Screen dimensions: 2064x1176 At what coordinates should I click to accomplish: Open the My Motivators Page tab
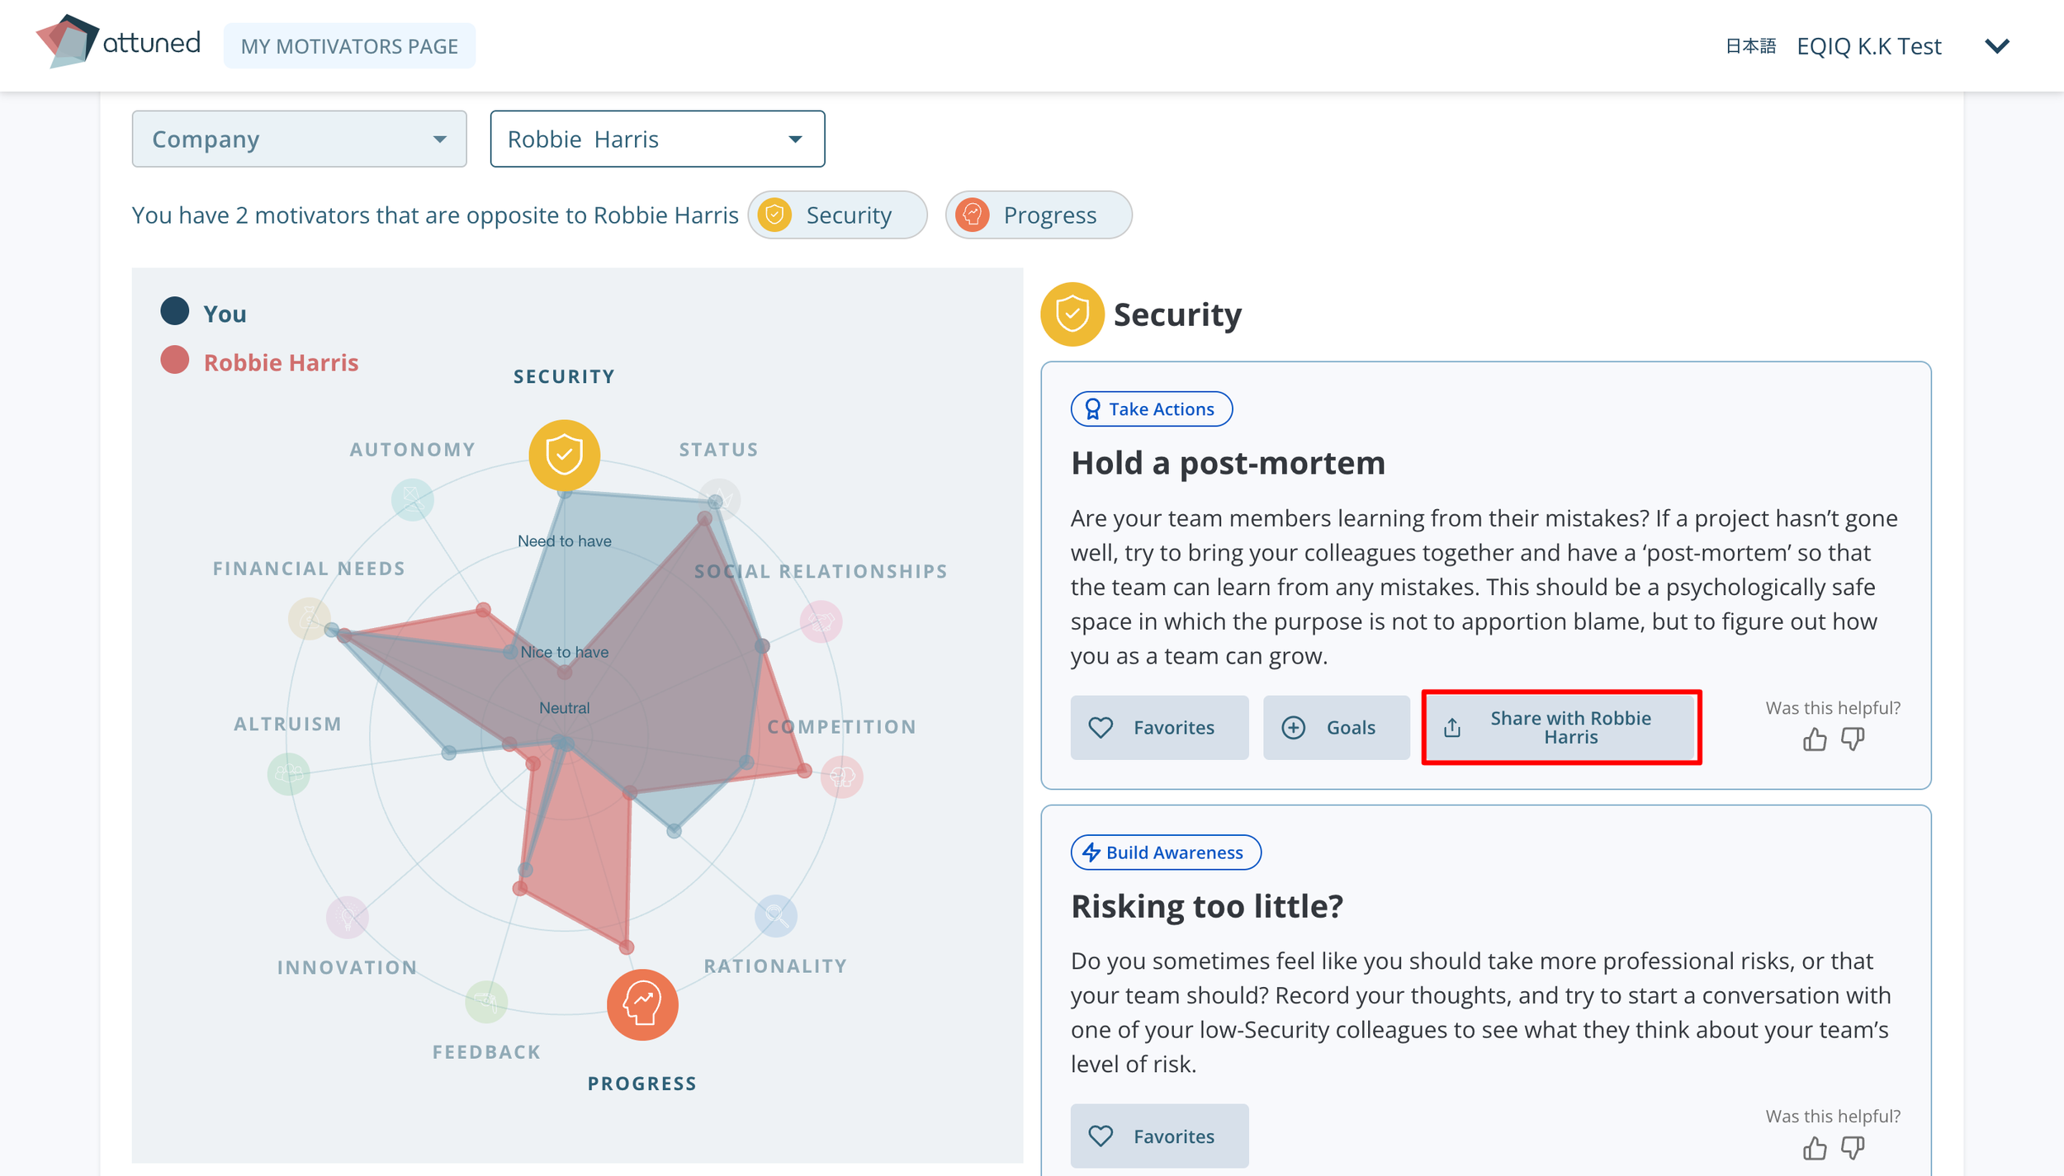(x=349, y=46)
